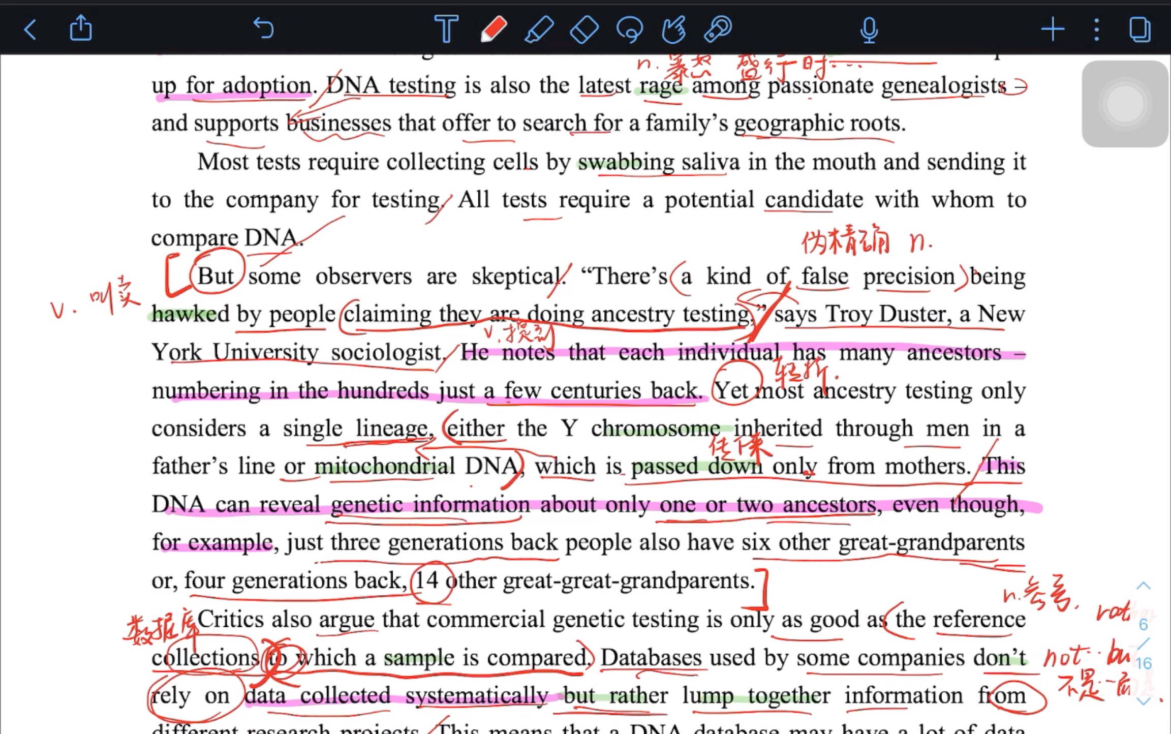This screenshot has width=1171, height=734.
Task: Open the page manager icon
Action: click(x=1139, y=29)
